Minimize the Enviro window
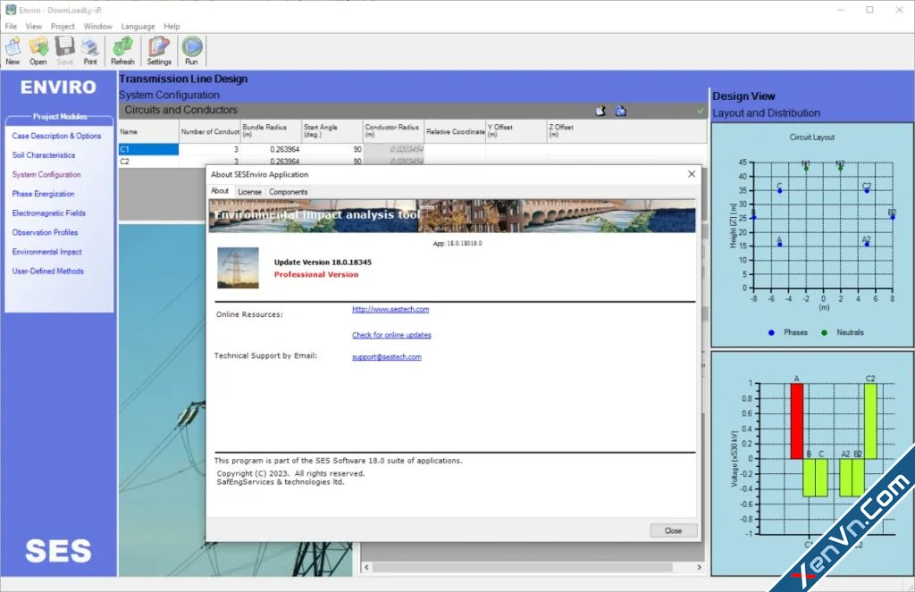 [841, 10]
